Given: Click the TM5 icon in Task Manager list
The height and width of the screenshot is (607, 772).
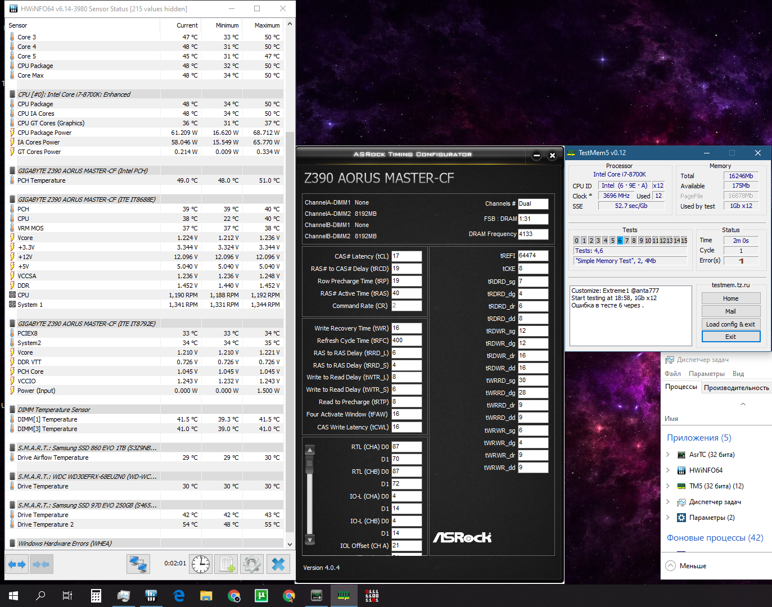Looking at the screenshot, I should (x=681, y=486).
